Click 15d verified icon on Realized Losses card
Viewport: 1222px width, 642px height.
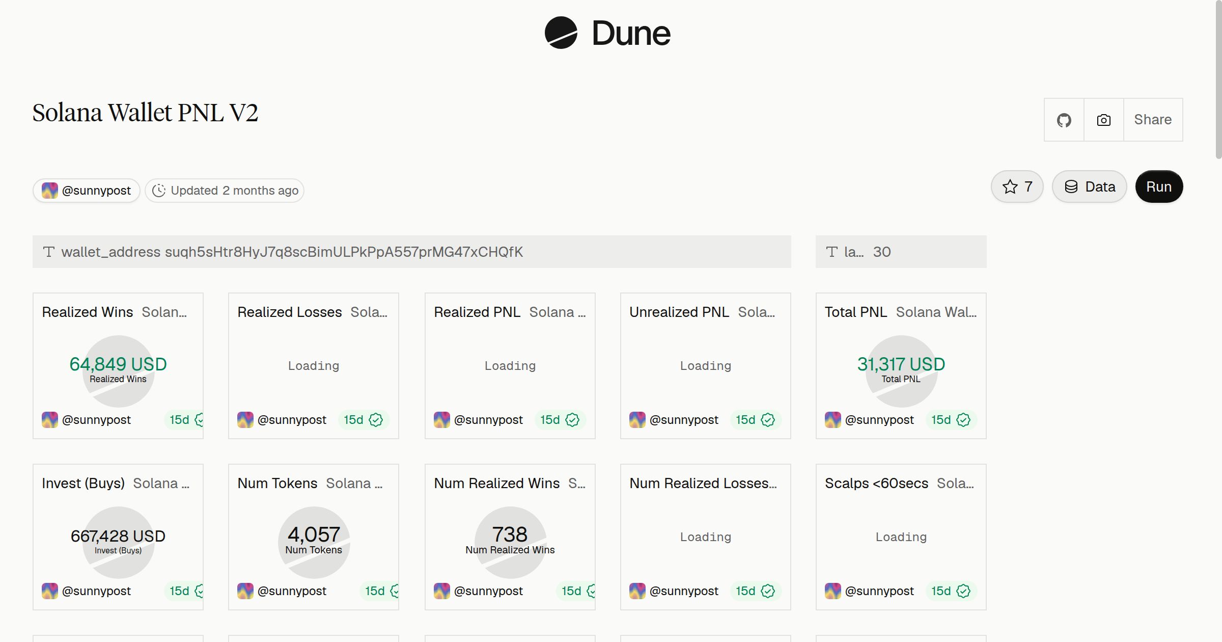coord(376,420)
